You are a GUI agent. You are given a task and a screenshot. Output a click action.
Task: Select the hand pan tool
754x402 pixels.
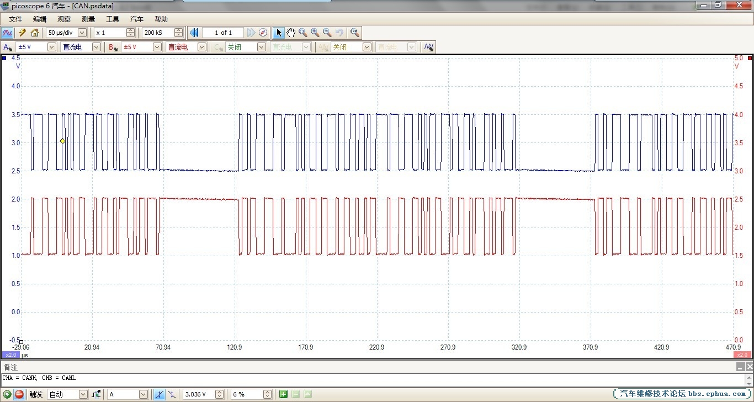pyautogui.click(x=291, y=33)
